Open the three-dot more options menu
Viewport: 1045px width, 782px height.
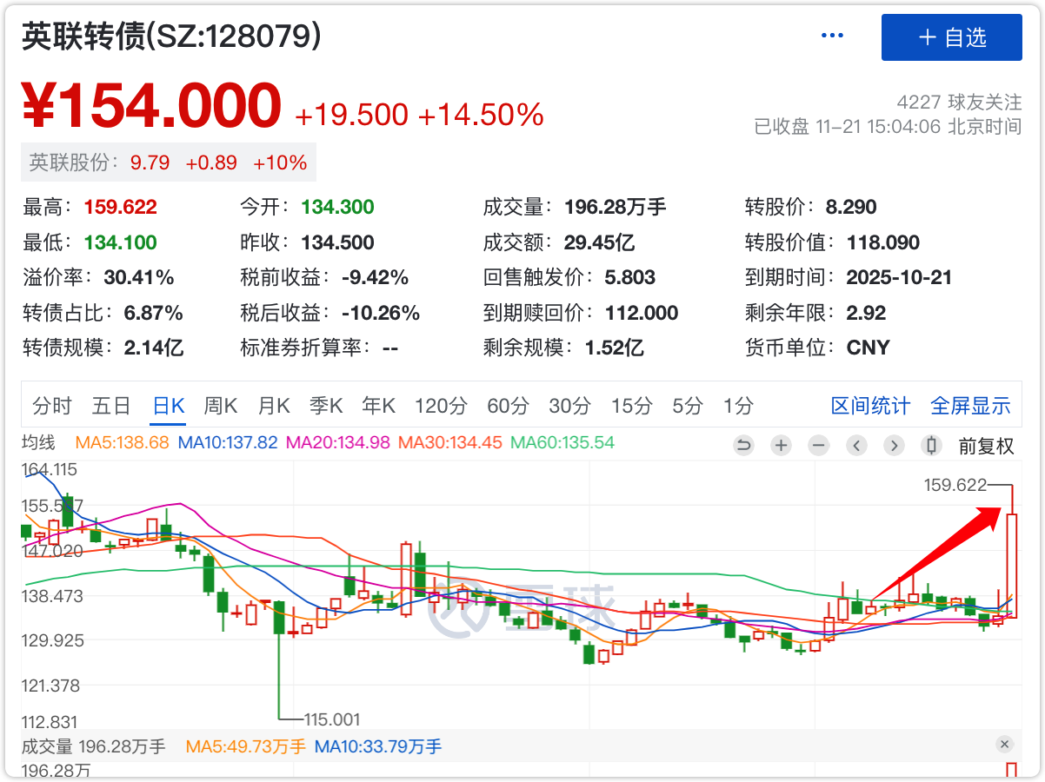tap(832, 36)
